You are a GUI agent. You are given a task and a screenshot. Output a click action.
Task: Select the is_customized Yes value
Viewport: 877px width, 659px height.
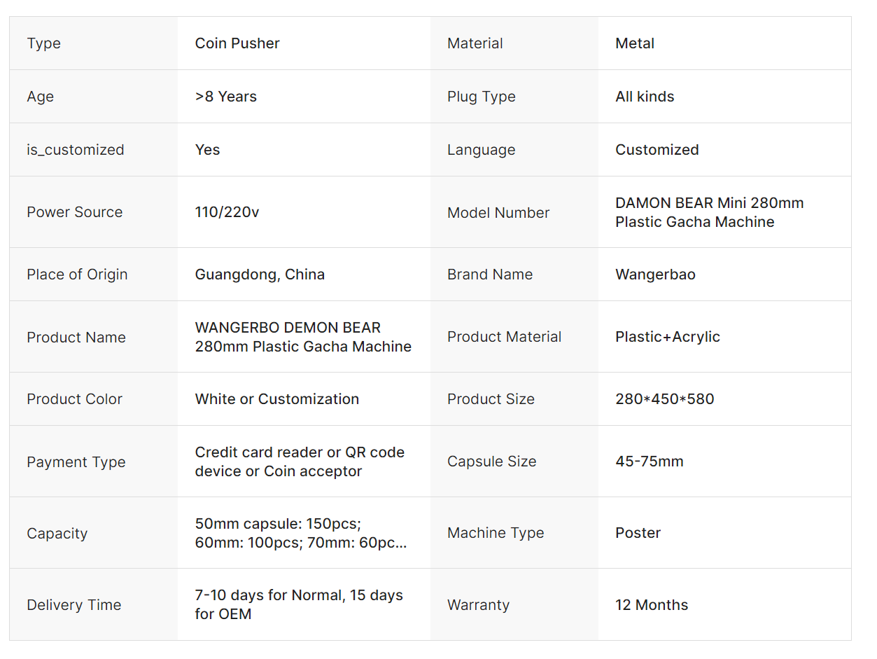coord(207,150)
